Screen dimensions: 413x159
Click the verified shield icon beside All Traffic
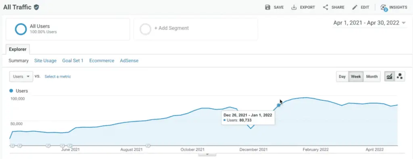(x=36, y=7)
